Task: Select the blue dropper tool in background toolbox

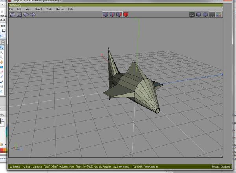Action: click(x=2, y=82)
